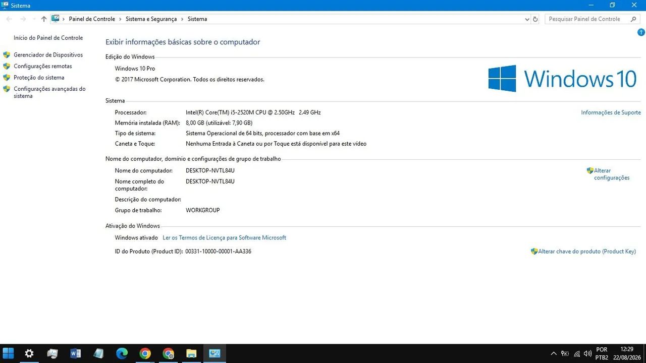Read Microsoft Software License Terms link
Image resolution: width=646 pixels, height=363 pixels.
(x=224, y=237)
